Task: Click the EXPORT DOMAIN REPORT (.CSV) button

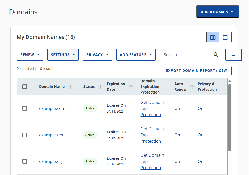Action: tap(196, 70)
